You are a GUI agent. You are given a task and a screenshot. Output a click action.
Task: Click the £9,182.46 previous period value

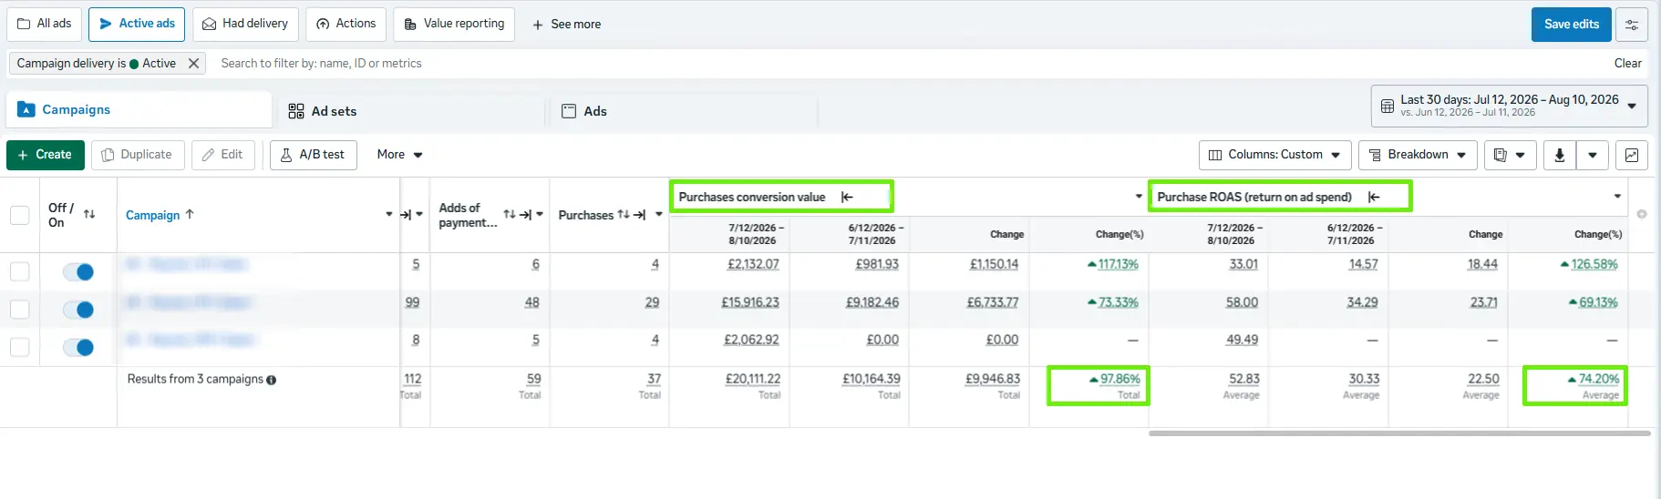tap(872, 302)
